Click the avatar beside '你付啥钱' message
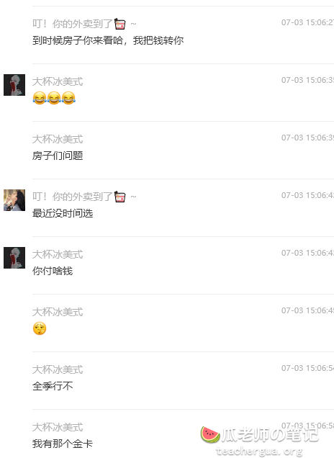The height and width of the screenshot is (458, 334). coord(14,258)
